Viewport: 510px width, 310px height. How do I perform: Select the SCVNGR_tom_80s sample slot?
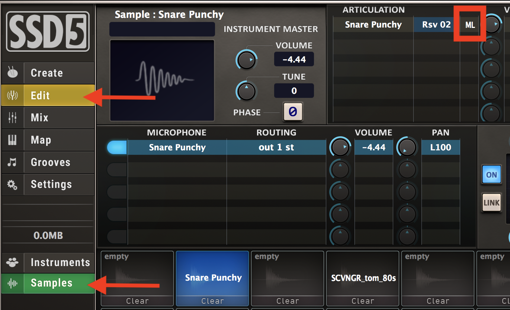[x=363, y=274]
